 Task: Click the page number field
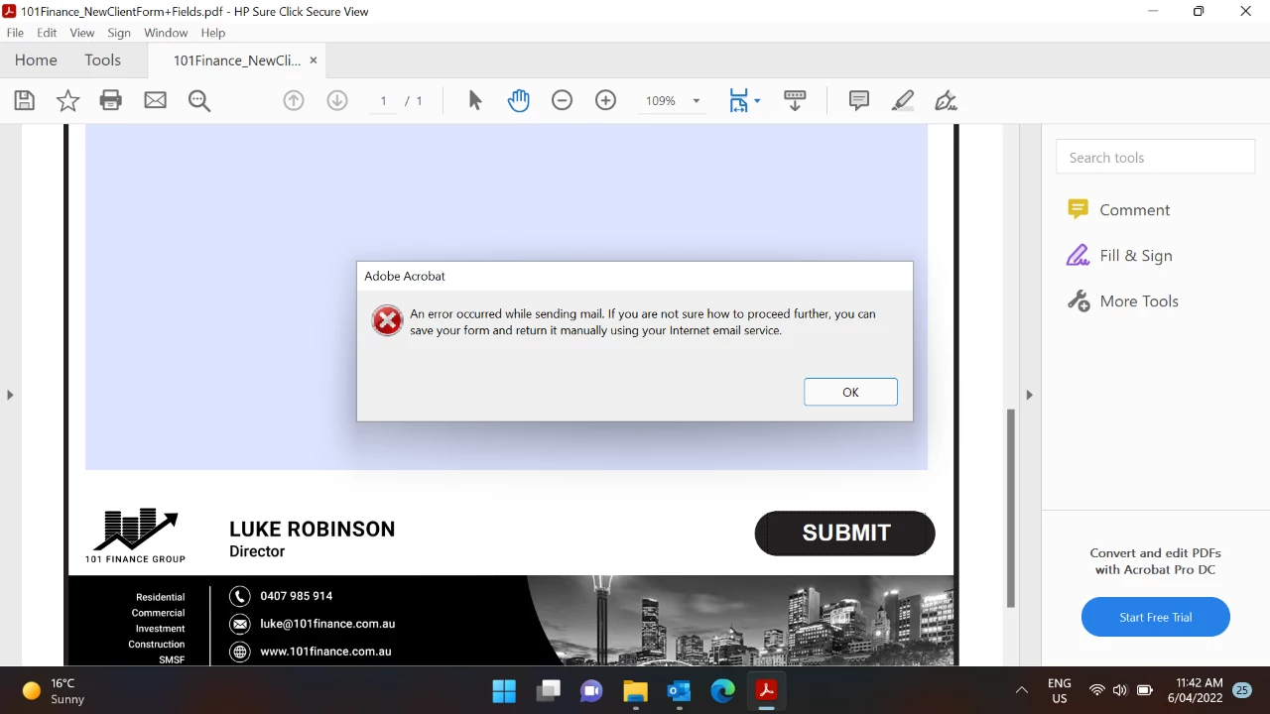pyautogui.click(x=383, y=101)
